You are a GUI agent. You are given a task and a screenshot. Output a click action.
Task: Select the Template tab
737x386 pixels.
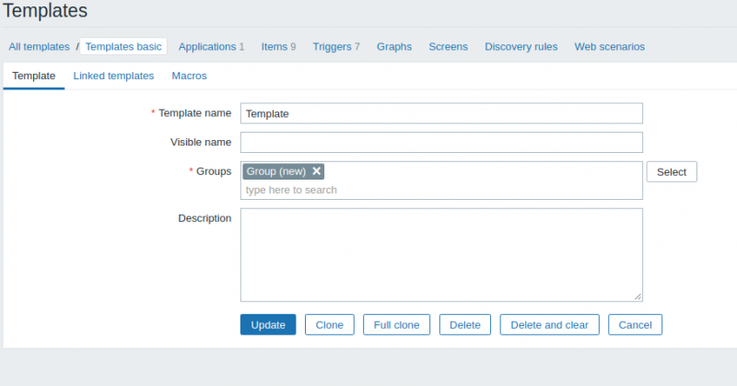pyautogui.click(x=34, y=76)
